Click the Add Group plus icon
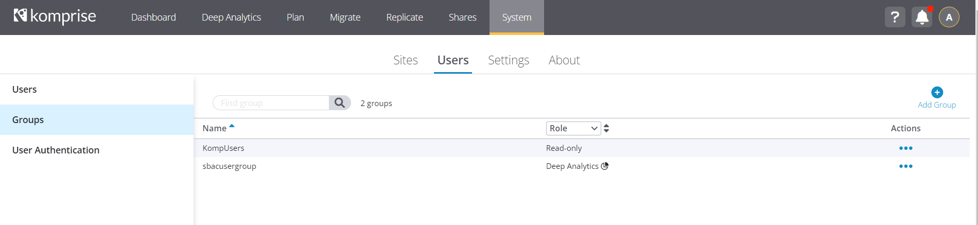The height and width of the screenshot is (225, 978). tap(937, 93)
